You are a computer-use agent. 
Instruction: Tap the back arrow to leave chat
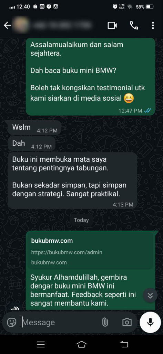[x=7, y=26]
